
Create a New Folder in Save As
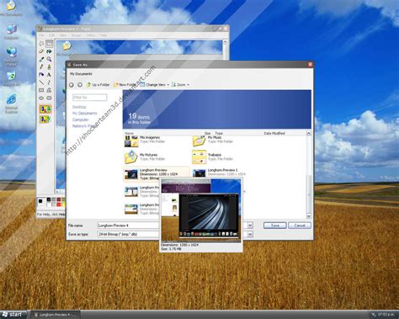125,84
